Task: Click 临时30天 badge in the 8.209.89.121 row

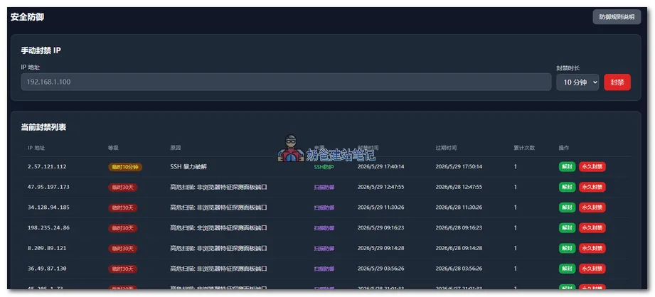Action: (123, 249)
